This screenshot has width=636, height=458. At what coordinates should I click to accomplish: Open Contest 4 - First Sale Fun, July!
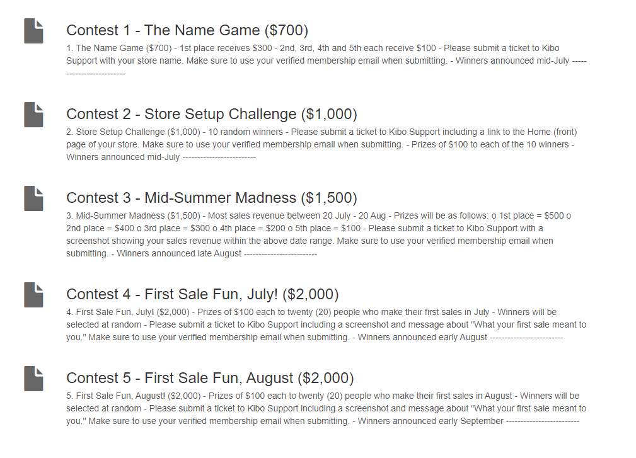(202, 294)
